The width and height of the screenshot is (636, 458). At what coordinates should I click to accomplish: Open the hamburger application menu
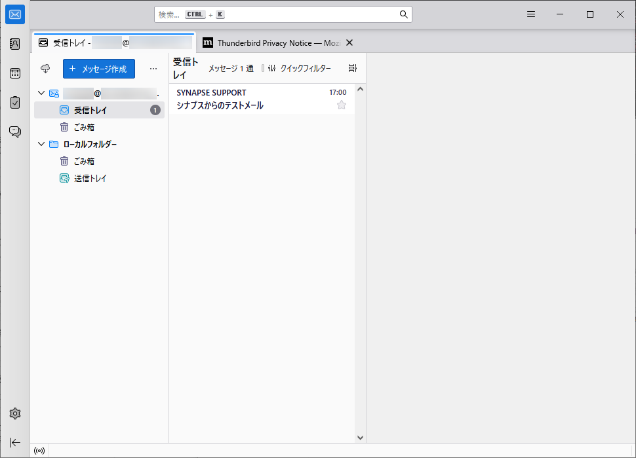(531, 14)
